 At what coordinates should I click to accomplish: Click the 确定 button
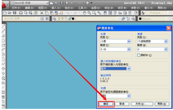click(x=106, y=104)
